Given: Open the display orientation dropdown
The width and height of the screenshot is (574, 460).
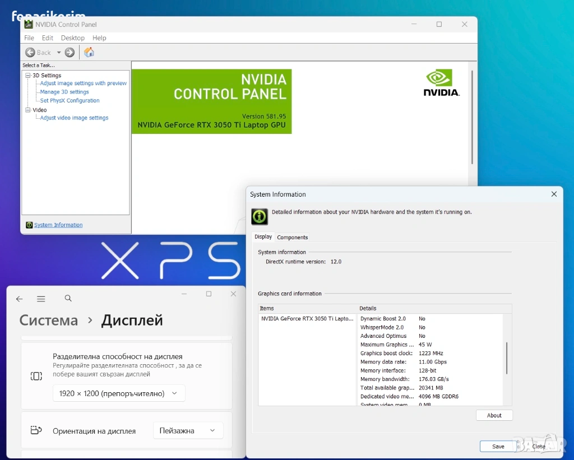Looking at the screenshot, I should click(188, 431).
